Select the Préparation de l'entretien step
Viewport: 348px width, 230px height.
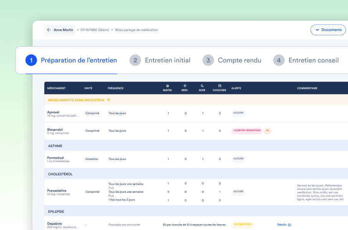click(x=71, y=60)
